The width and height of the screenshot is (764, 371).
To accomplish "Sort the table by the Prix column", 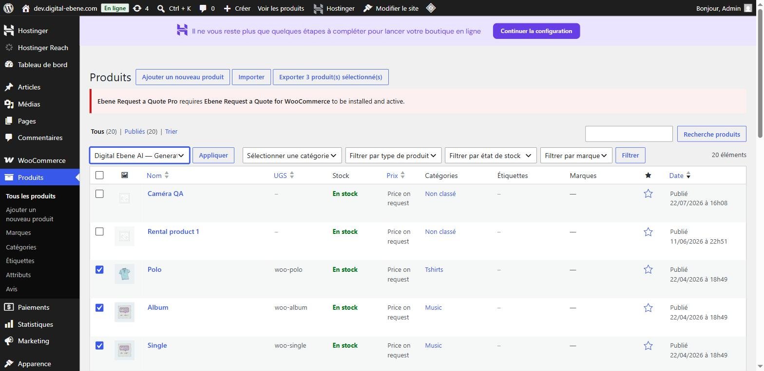I will (396, 176).
